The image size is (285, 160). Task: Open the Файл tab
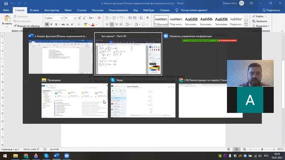pyautogui.click(x=6, y=10)
